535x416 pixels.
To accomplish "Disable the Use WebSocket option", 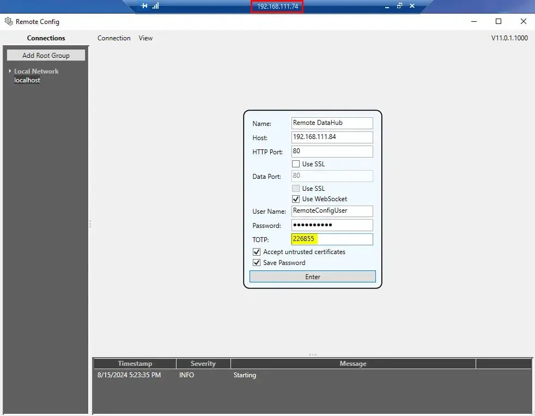I will (x=296, y=198).
